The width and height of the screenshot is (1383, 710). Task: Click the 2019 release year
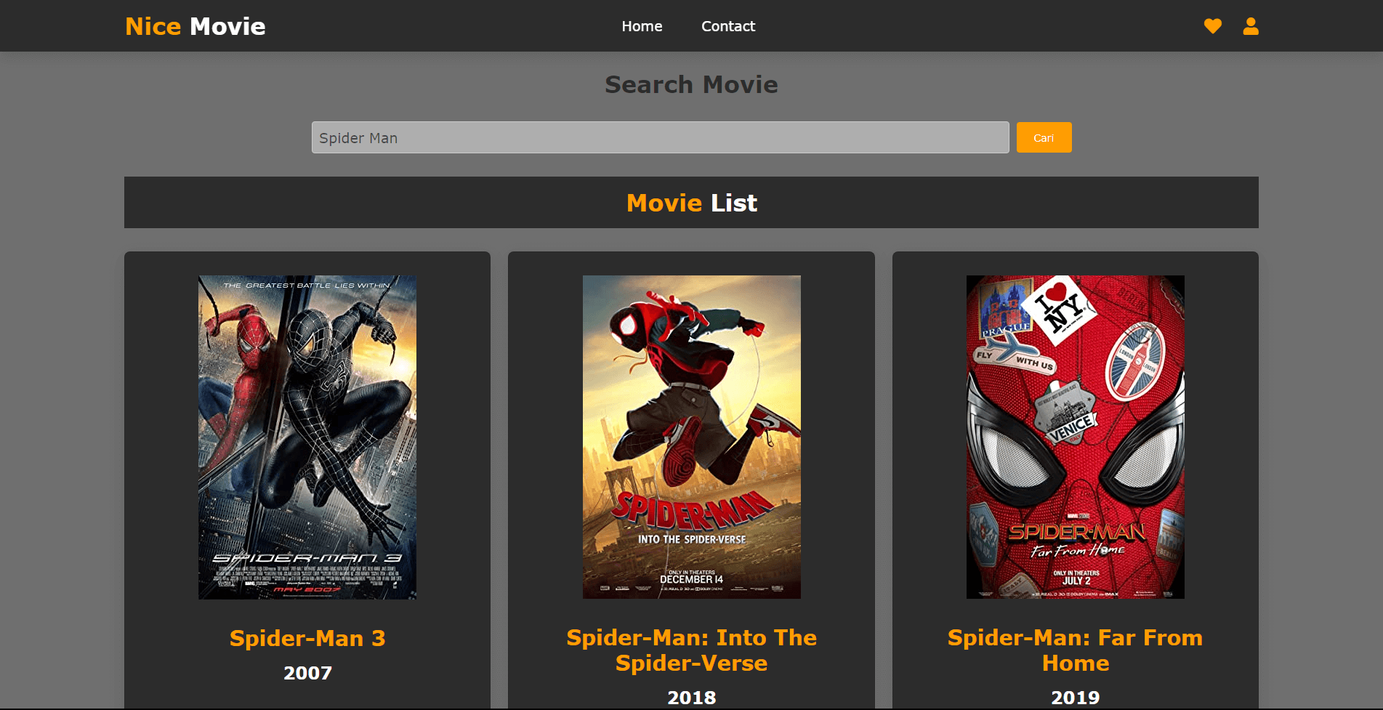[1075, 698]
